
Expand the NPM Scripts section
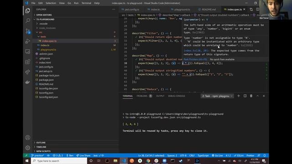click(76, 151)
